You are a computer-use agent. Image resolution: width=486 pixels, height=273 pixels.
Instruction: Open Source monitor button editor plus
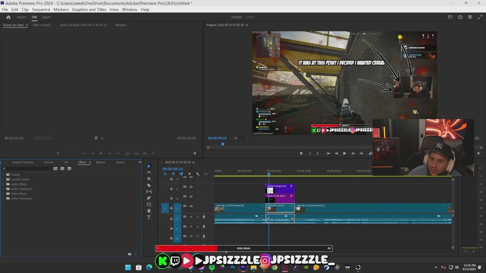tap(195, 153)
